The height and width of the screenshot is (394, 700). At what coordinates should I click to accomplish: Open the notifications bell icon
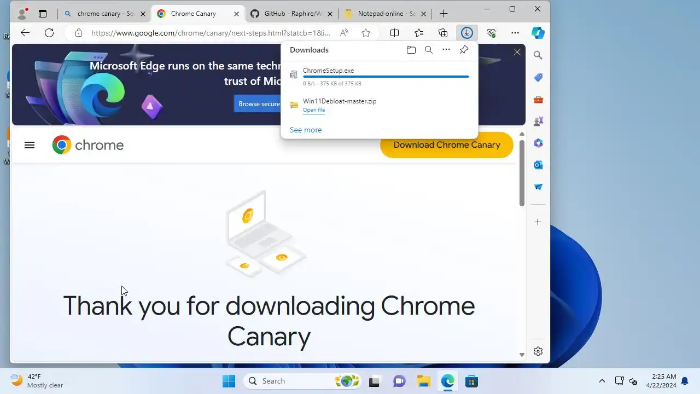point(685,381)
